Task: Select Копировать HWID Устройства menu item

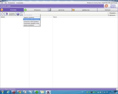Action: point(32,19)
